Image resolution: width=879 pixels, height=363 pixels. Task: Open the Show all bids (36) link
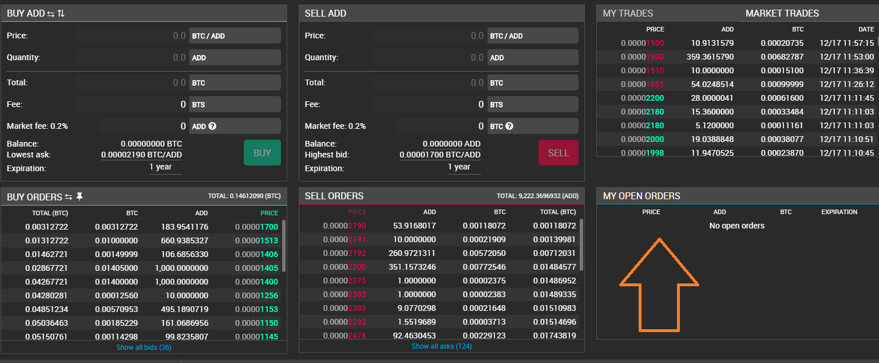point(144,347)
